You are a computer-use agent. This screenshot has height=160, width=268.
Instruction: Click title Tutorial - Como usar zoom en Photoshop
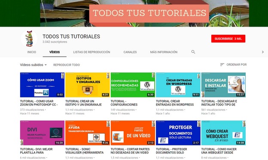(x=39, y=103)
